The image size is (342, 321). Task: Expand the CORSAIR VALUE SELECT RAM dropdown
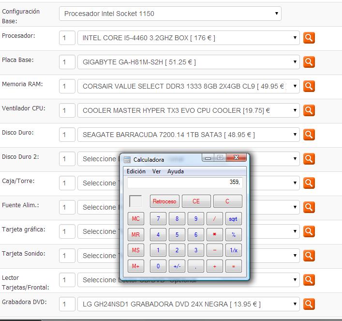(x=189, y=86)
